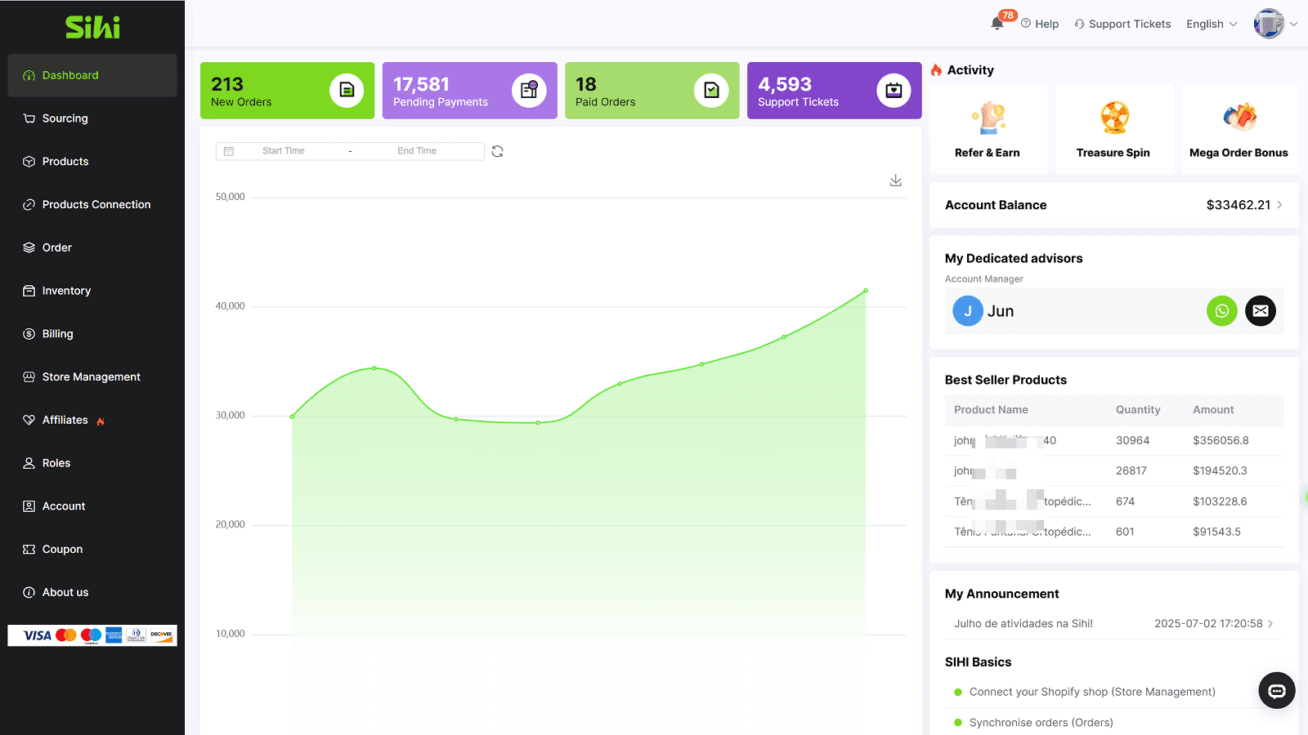Click the New Orders card icon
This screenshot has height=735, width=1308.
point(347,90)
